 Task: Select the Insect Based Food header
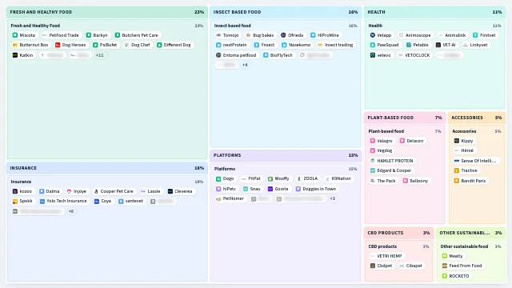tap(286, 12)
